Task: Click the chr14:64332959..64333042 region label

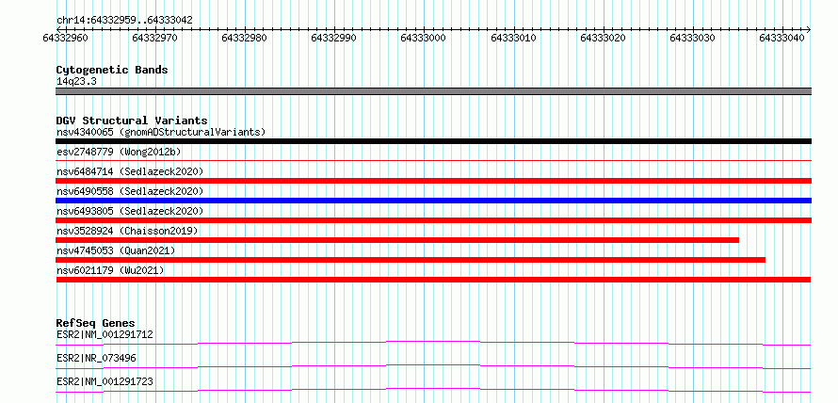Action: click(124, 20)
